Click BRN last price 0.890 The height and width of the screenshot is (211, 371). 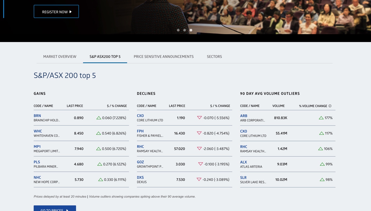tap(79, 118)
